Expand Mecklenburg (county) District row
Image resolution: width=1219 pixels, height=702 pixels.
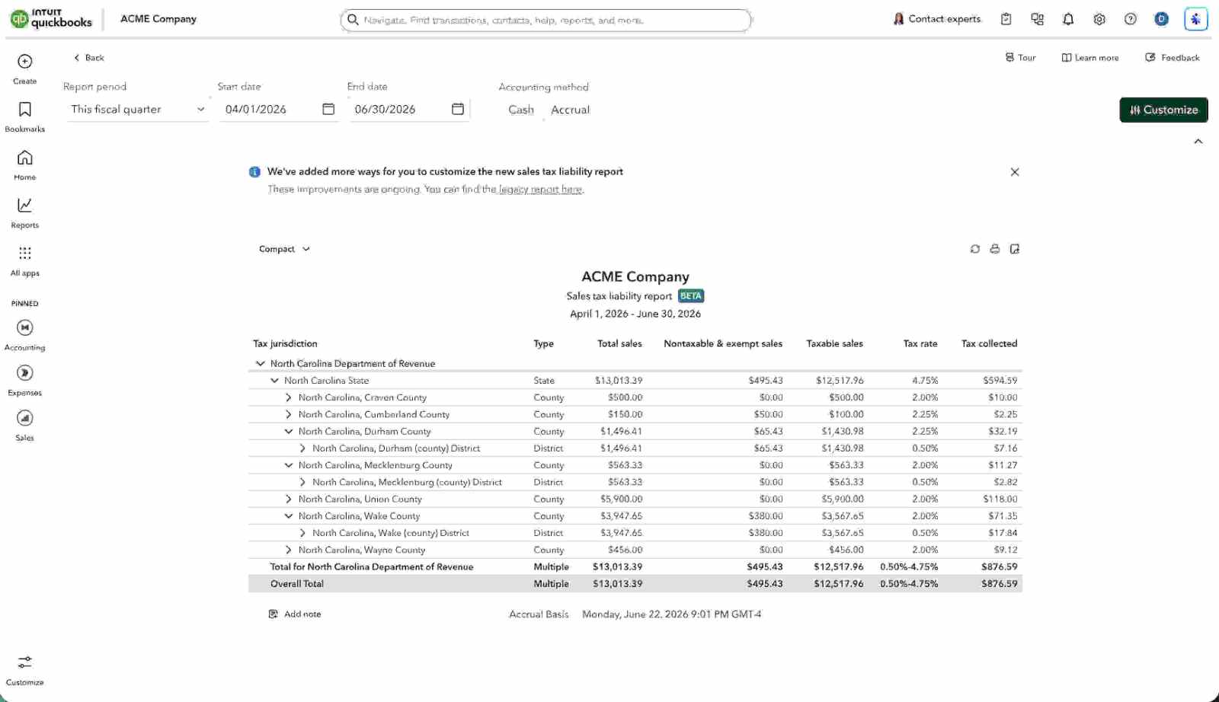pyautogui.click(x=302, y=482)
